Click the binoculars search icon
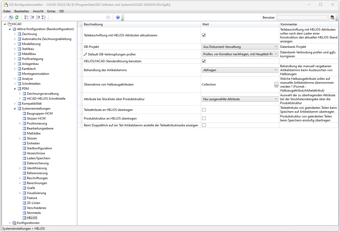Screen dimensions: 340x232 [x=108, y=17]
